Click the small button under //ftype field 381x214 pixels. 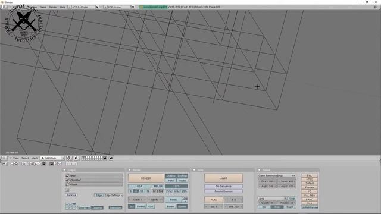point(67,190)
